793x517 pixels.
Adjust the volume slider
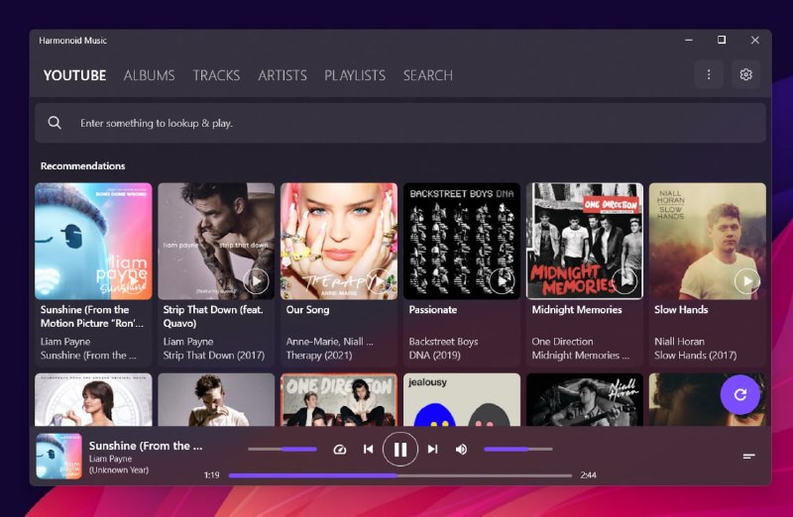tap(517, 449)
